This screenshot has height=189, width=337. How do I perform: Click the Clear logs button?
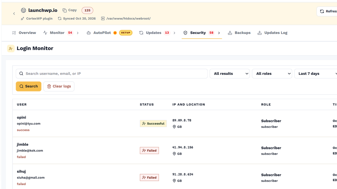coord(59,86)
